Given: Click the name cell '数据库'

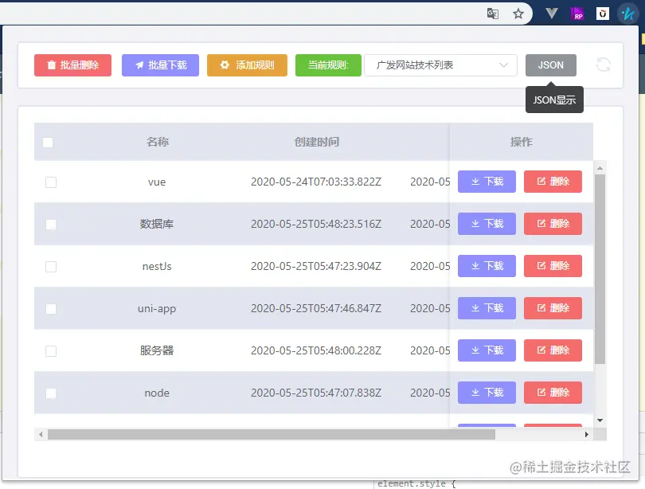Looking at the screenshot, I should (x=157, y=224).
